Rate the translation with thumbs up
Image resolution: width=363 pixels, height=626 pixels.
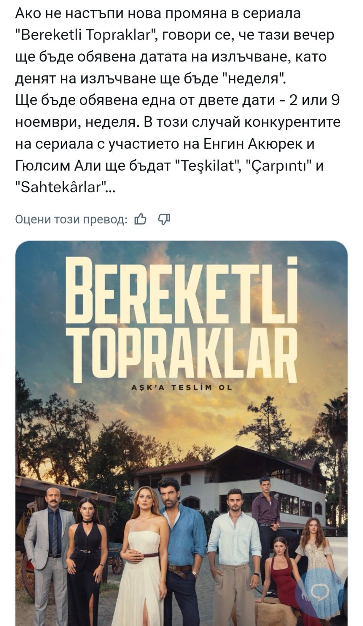pos(141,220)
